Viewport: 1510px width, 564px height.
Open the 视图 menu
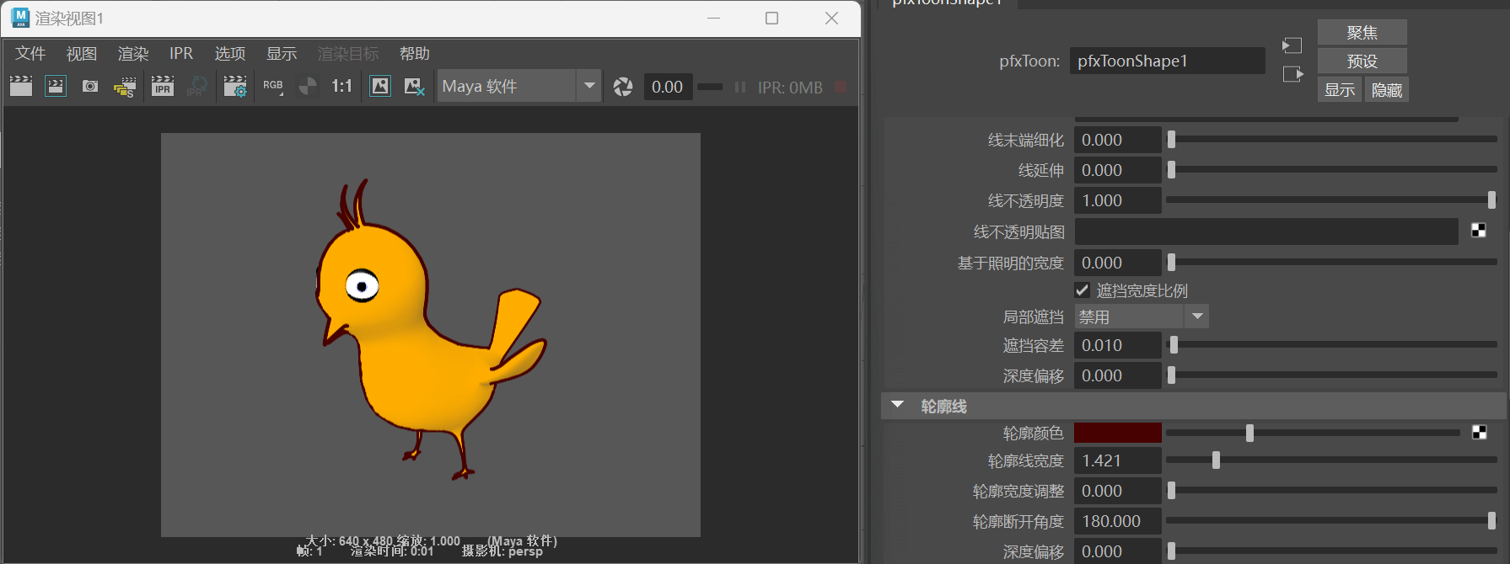pos(82,54)
